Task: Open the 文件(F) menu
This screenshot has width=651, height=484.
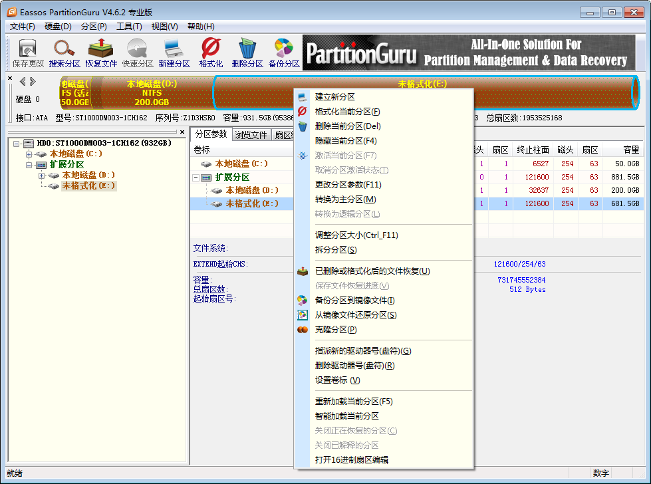Action: pyautogui.click(x=23, y=27)
